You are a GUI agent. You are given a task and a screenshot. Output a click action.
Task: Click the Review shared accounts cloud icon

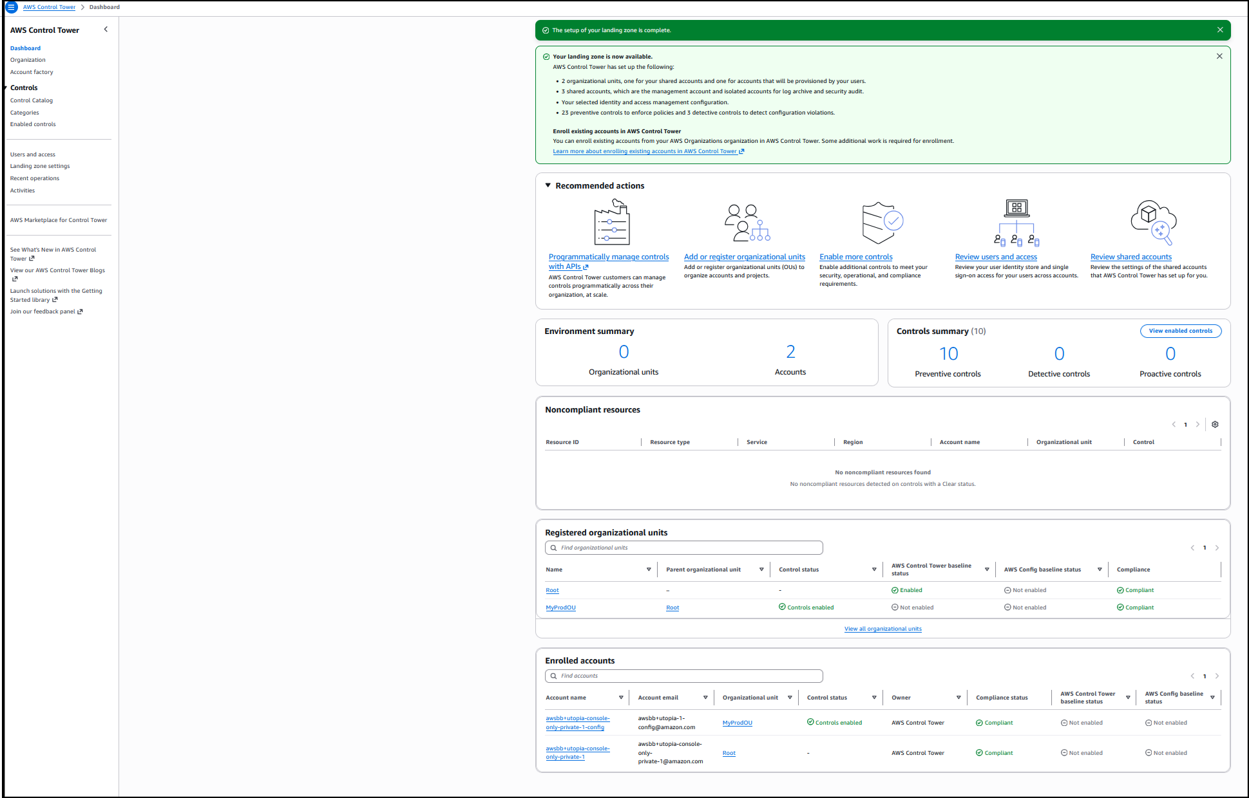pos(1153,223)
